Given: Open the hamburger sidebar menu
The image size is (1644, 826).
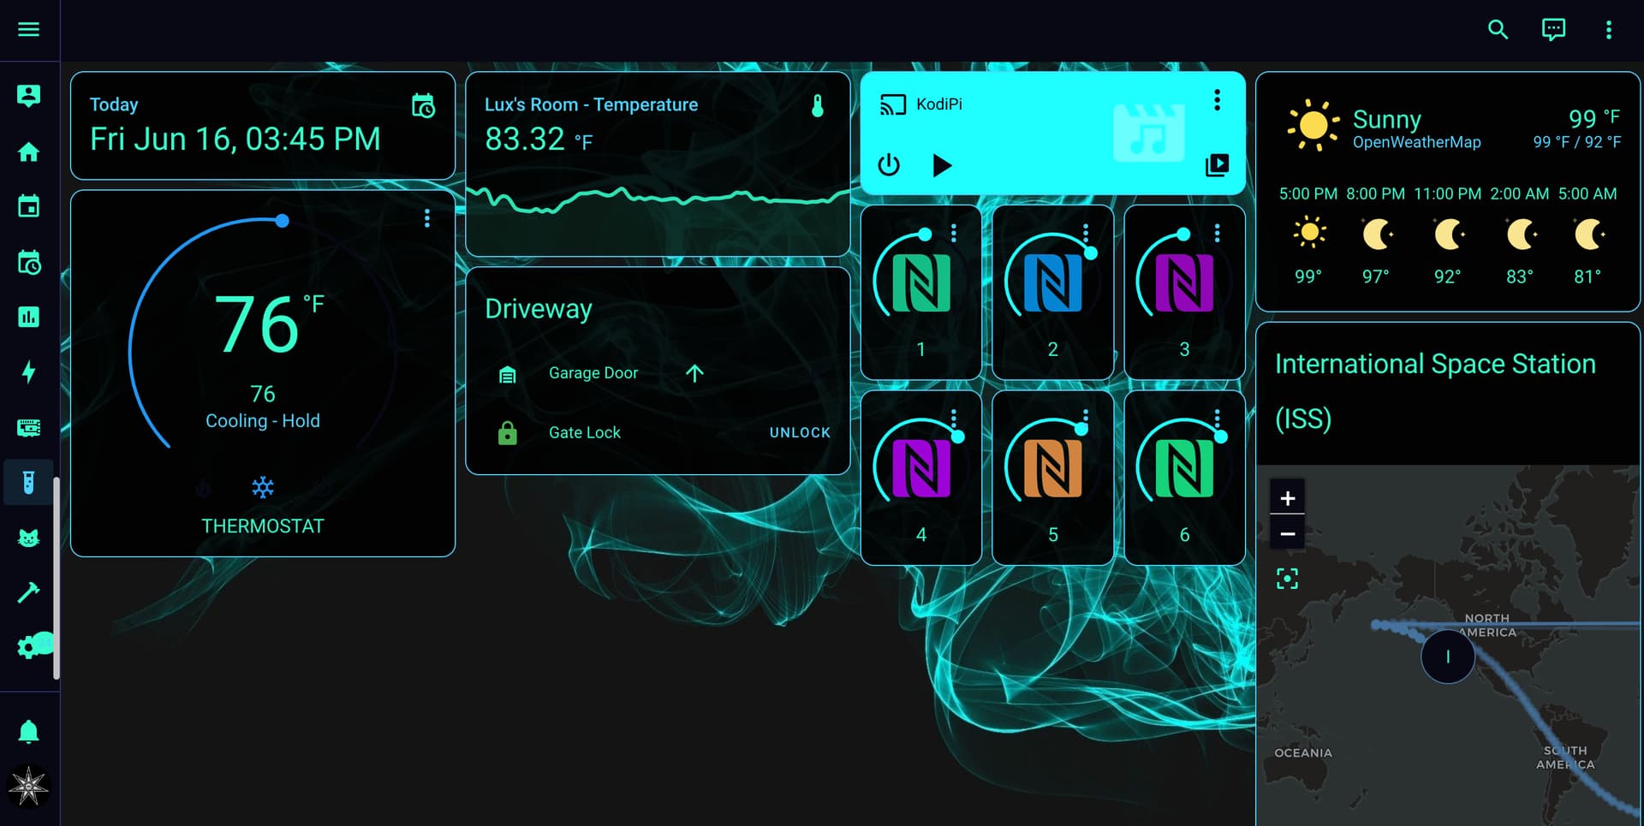Looking at the screenshot, I should coord(28,29).
